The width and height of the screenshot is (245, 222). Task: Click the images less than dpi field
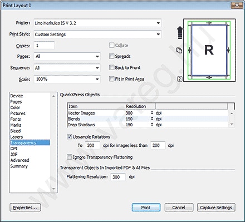tap(158, 145)
